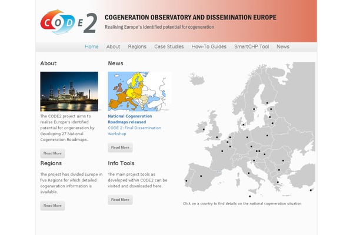Select the Italy marker on the map
The height and width of the screenshot is (235, 353).
pyautogui.click(x=248, y=173)
